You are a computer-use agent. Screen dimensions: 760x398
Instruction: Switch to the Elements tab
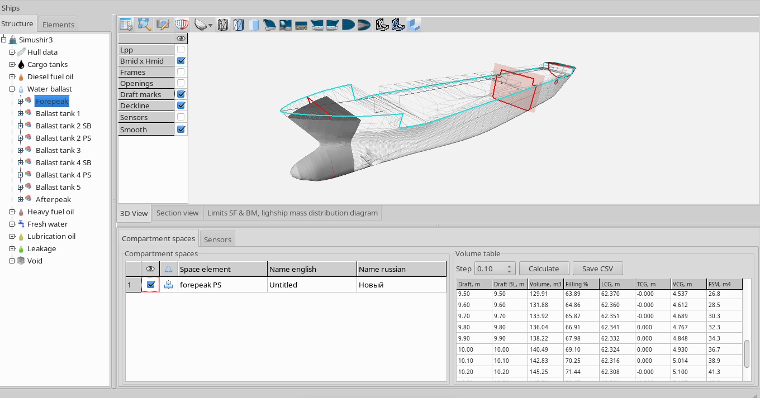click(x=58, y=25)
